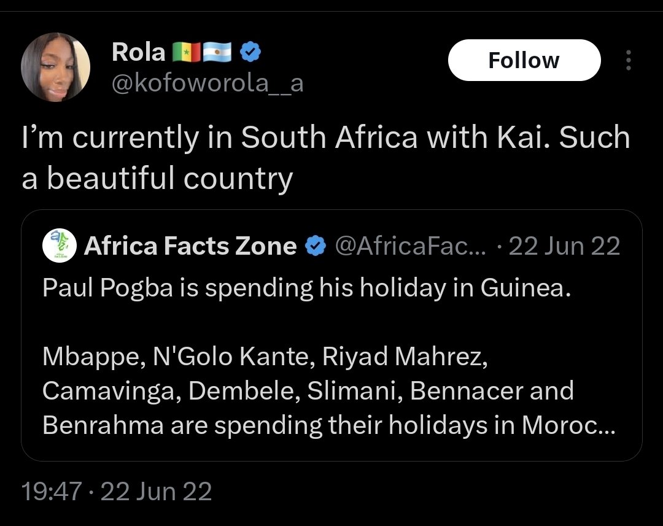Open the Africa Facts Zone avatar
This screenshot has height=526, width=663.
click(x=60, y=246)
